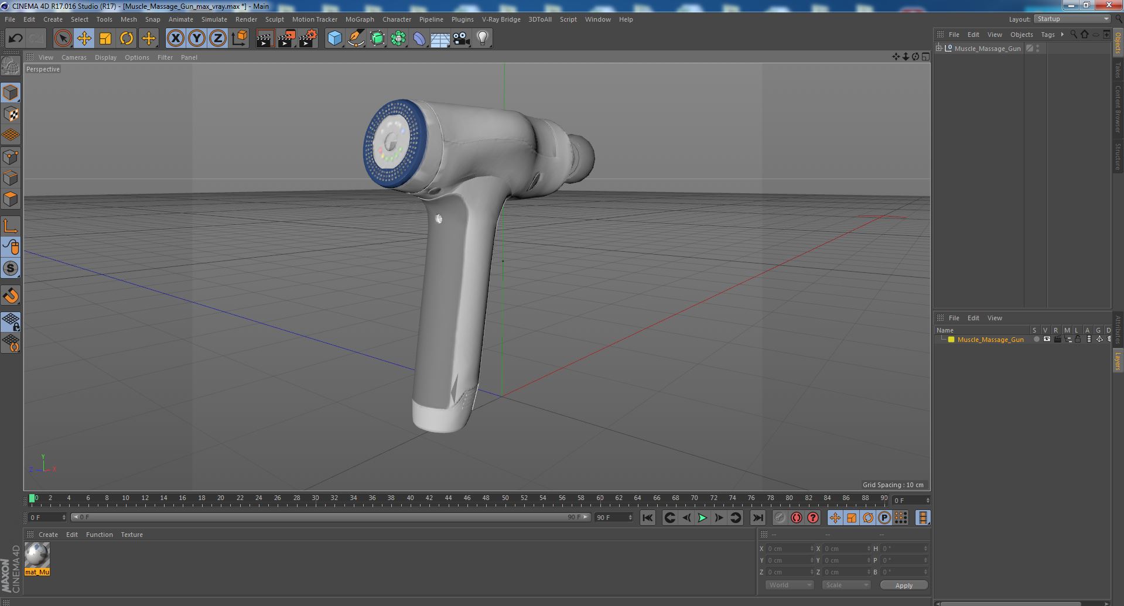Select the mat_Mu material thumbnail

point(37,555)
